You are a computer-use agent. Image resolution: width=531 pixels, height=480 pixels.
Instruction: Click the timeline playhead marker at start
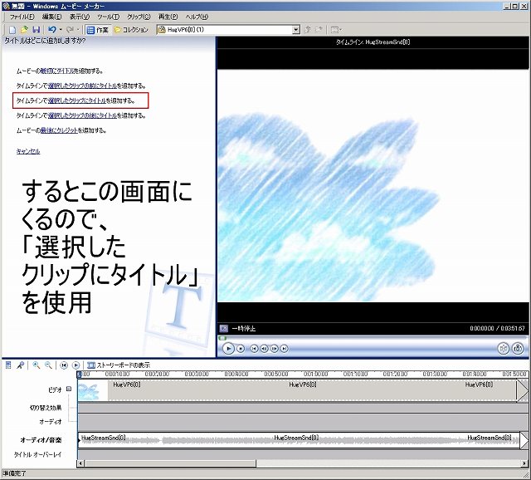point(80,375)
